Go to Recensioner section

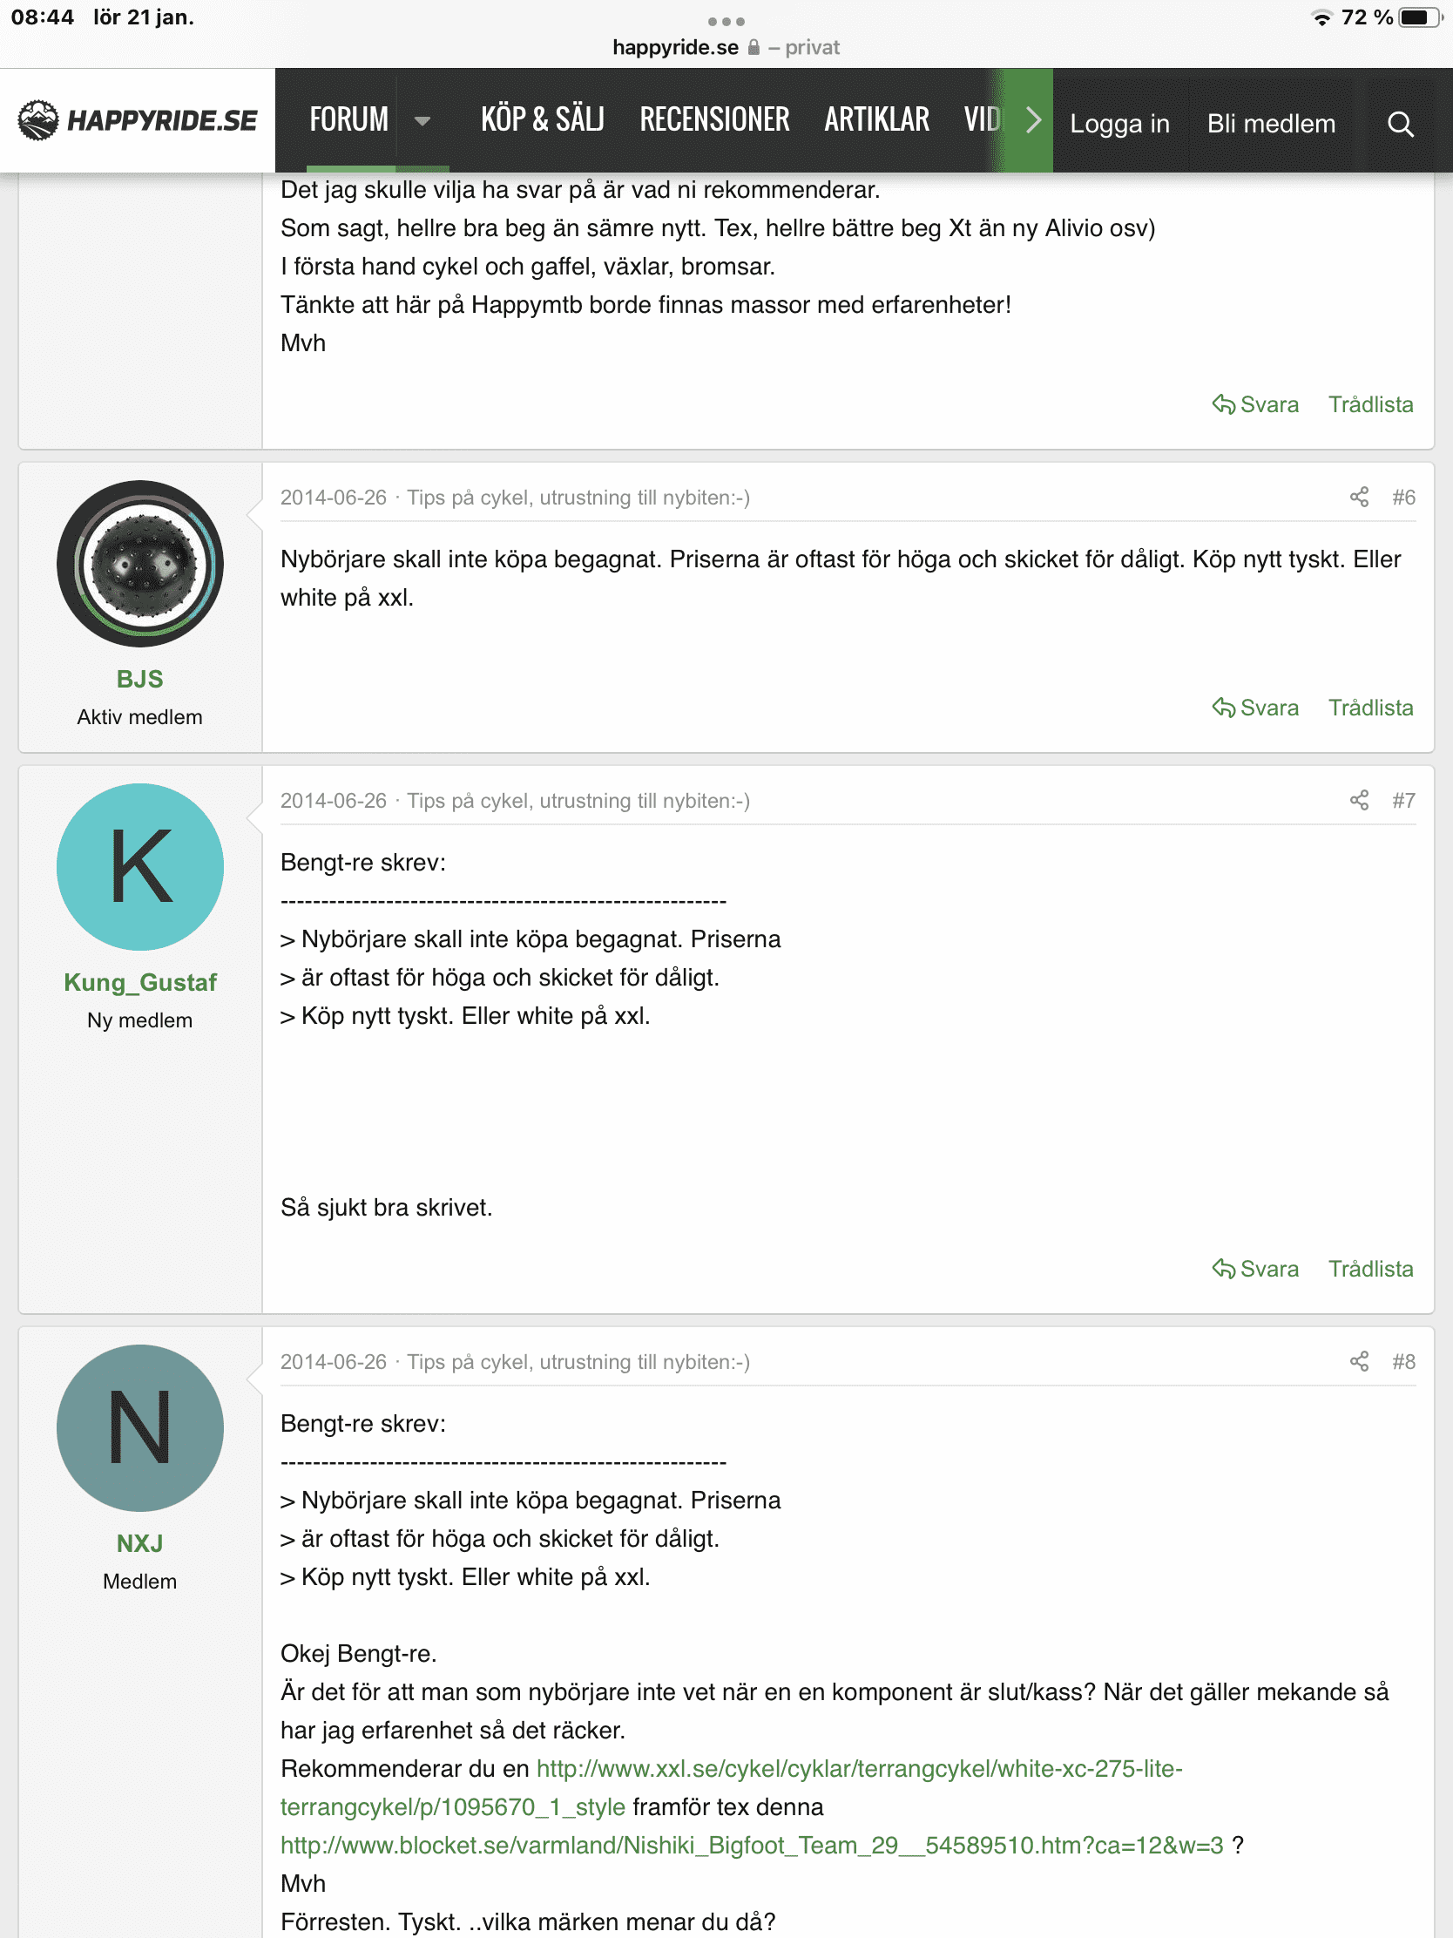pyautogui.click(x=714, y=119)
